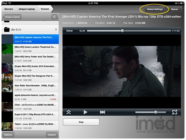
Task: Tap the double-chevron collapse icon in player
Action: click(69, 112)
